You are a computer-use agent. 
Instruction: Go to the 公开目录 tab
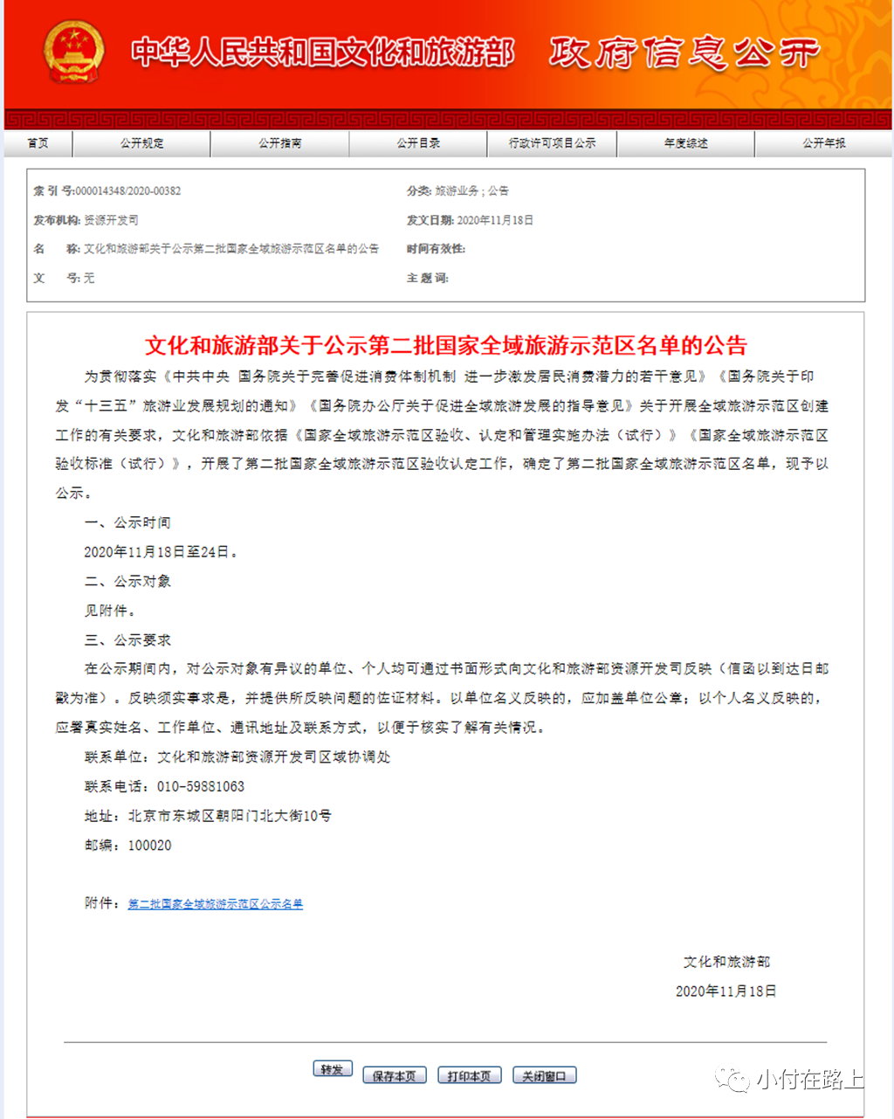pyautogui.click(x=418, y=143)
